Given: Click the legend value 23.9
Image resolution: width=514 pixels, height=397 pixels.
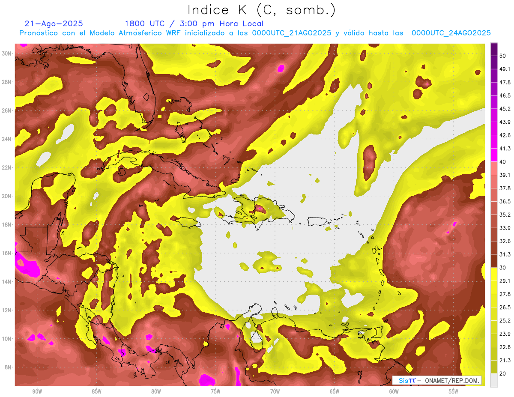Looking at the screenshot, I should [x=505, y=334].
